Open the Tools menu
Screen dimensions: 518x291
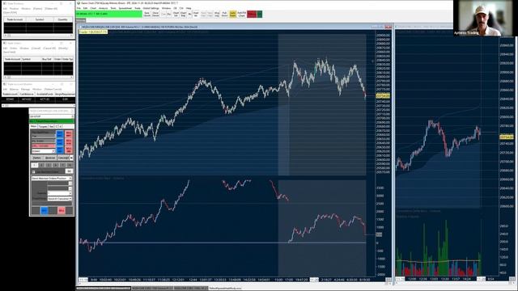pos(113,8)
